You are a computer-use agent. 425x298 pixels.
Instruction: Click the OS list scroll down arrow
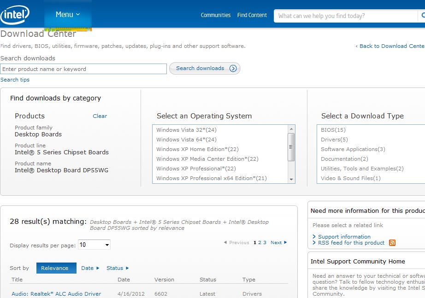click(291, 179)
